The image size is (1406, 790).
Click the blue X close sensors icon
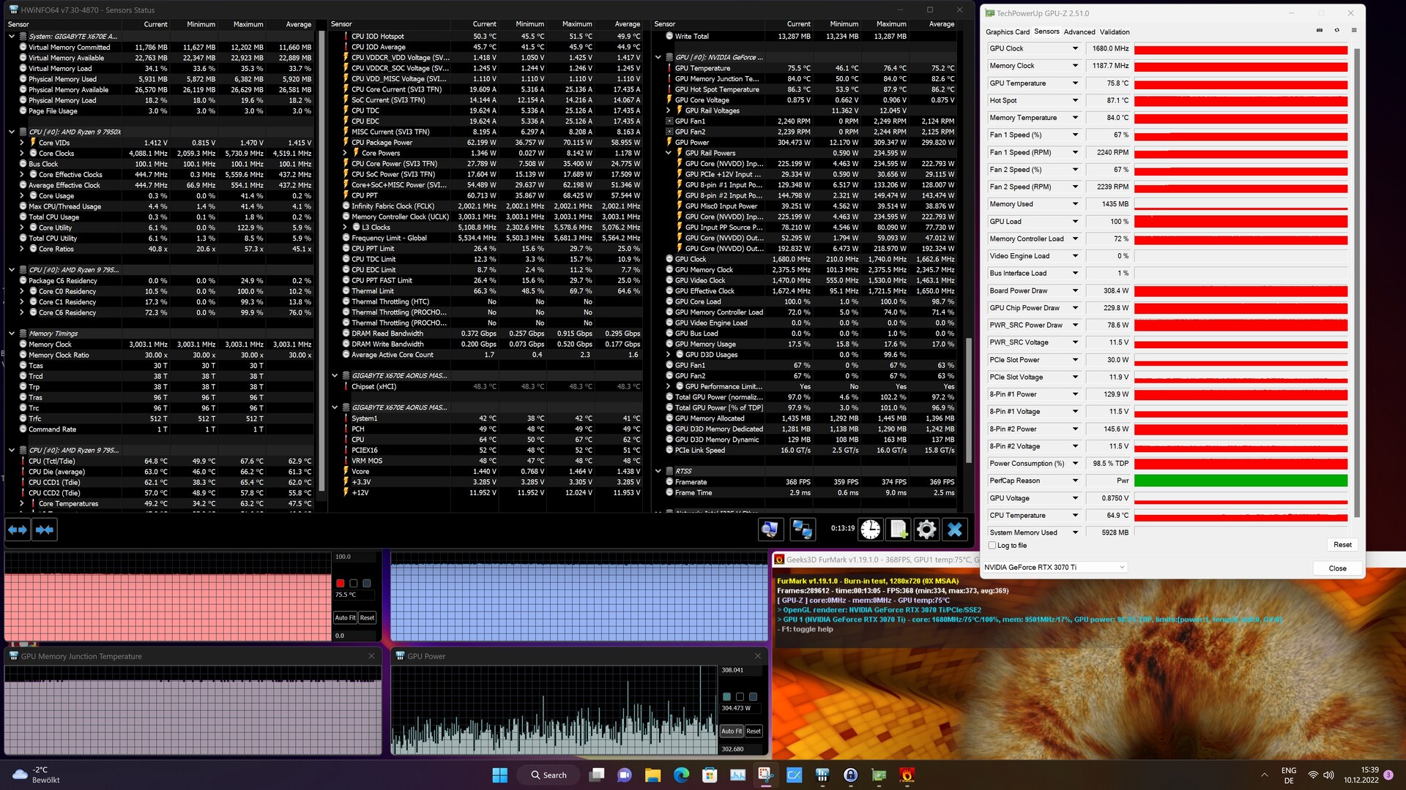[954, 530]
